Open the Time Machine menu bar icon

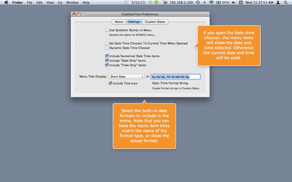point(198,3)
